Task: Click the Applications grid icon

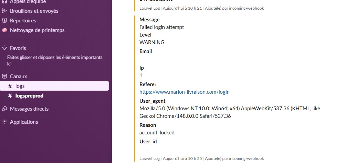Action: (4, 122)
